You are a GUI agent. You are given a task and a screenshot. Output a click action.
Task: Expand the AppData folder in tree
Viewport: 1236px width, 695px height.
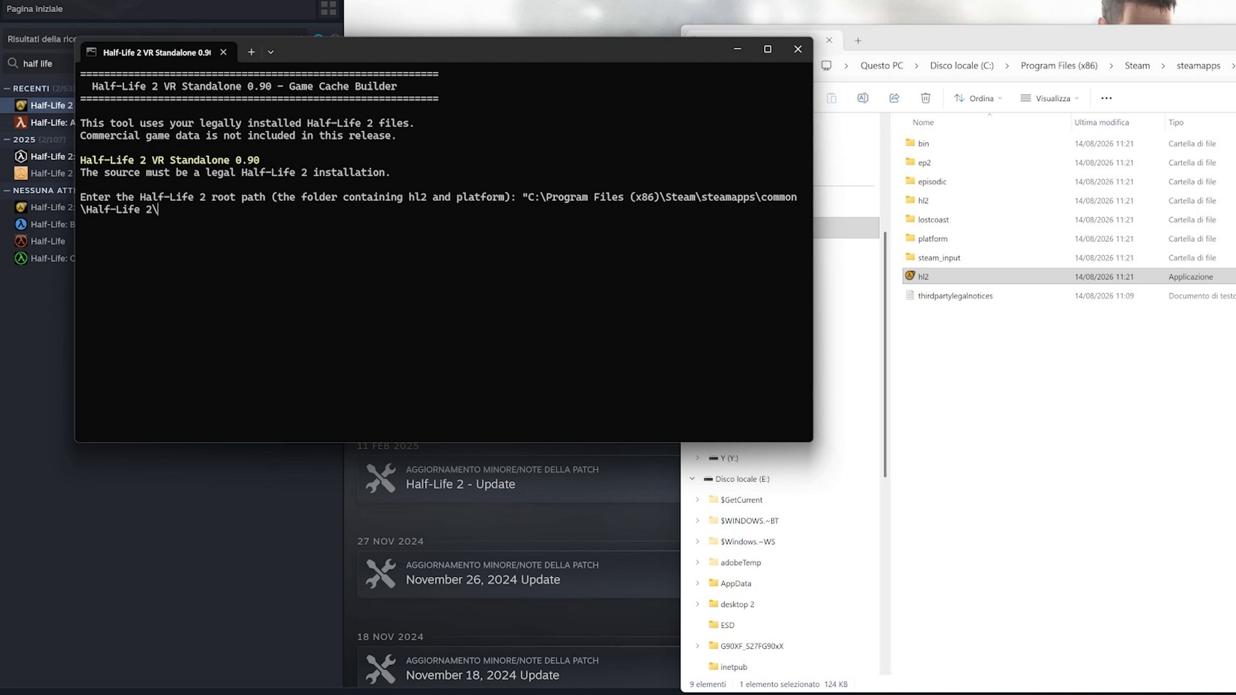[x=697, y=583]
